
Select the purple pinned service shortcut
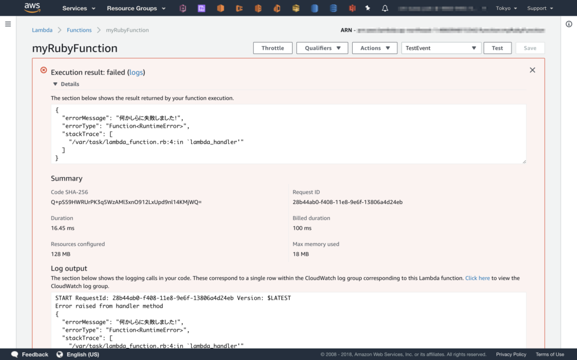click(x=201, y=8)
